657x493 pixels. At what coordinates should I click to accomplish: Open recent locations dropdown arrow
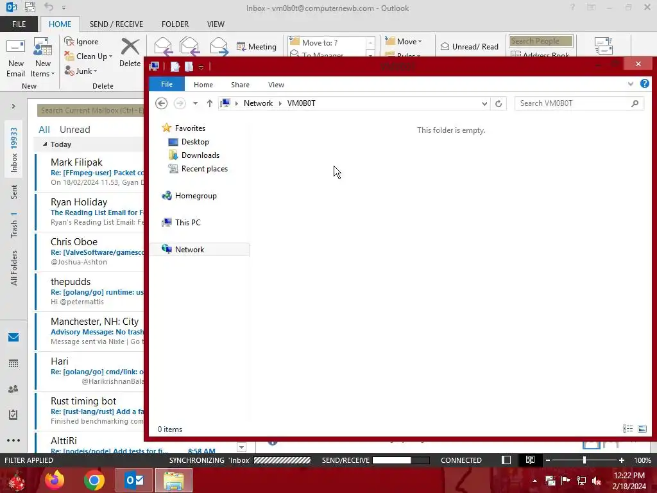(195, 103)
